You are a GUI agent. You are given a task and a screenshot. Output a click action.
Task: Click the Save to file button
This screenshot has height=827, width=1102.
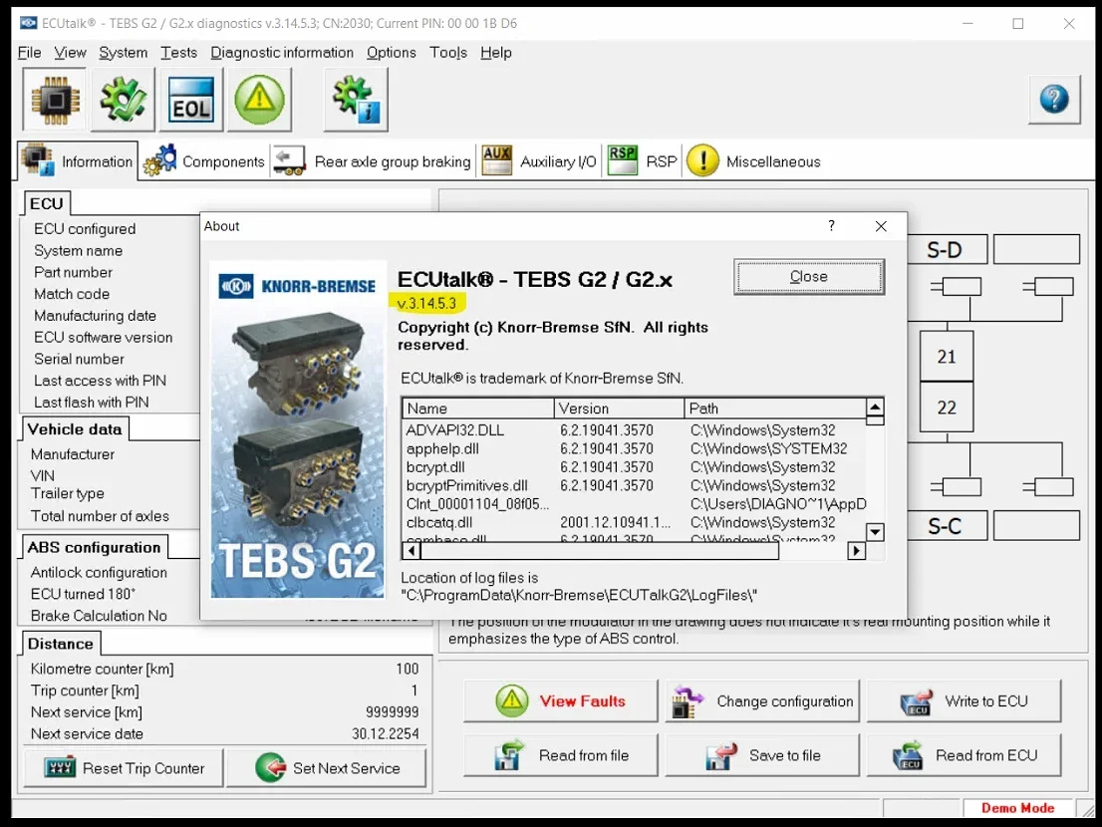tap(762, 755)
